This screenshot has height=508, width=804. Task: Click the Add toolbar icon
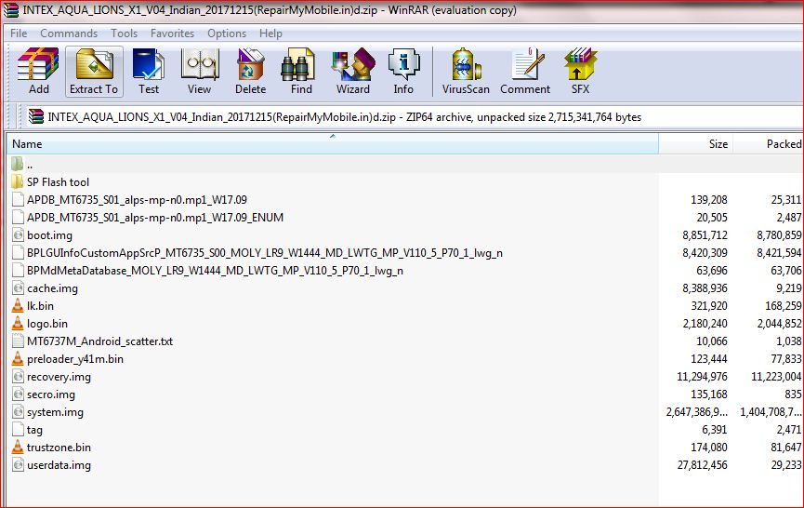(38, 71)
